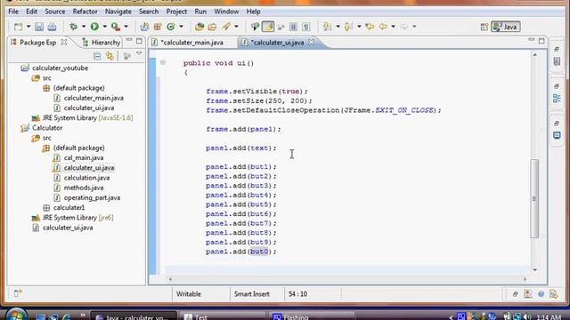The image size is (570, 320).
Task: Click the Open Task folder icon
Action: tap(212, 27)
